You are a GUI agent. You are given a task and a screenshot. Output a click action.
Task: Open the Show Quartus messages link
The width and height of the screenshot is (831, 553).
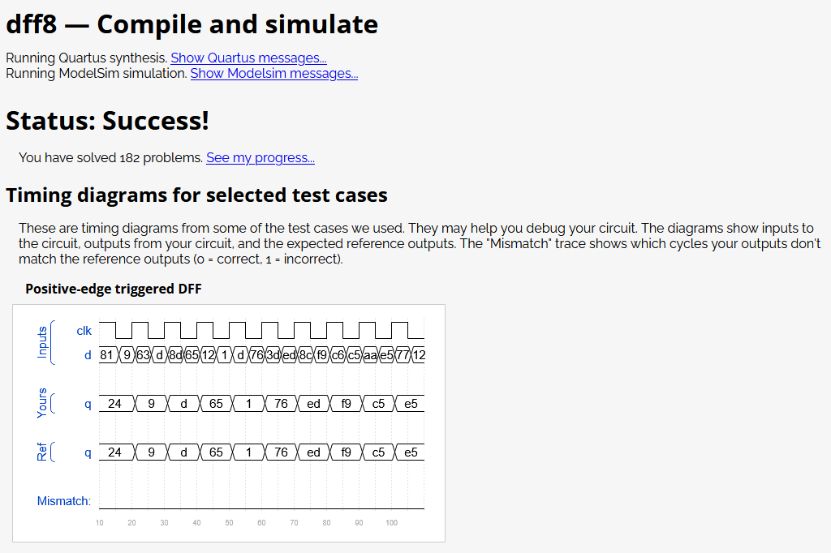point(248,58)
